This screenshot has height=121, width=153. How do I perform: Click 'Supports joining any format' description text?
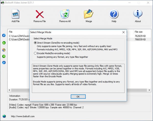(62, 57)
